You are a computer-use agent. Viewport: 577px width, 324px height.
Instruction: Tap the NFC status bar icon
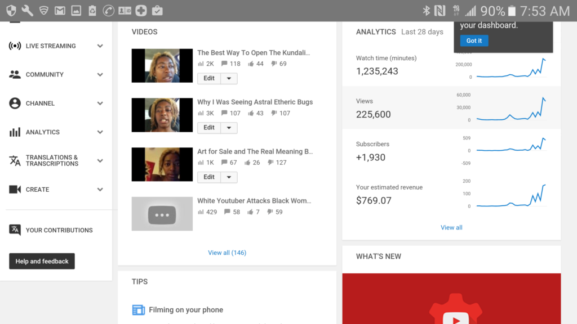440,11
